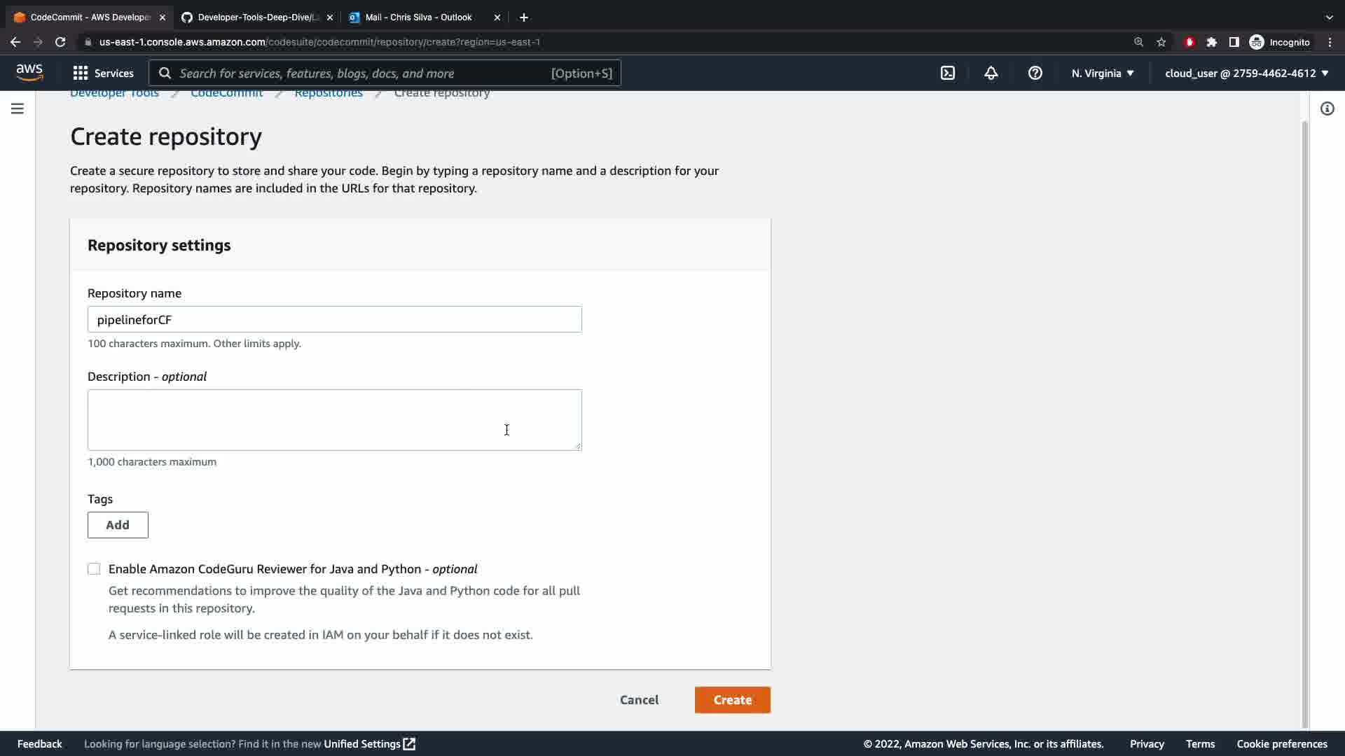Open the notifications bell
The height and width of the screenshot is (756, 1345).
[x=991, y=73]
